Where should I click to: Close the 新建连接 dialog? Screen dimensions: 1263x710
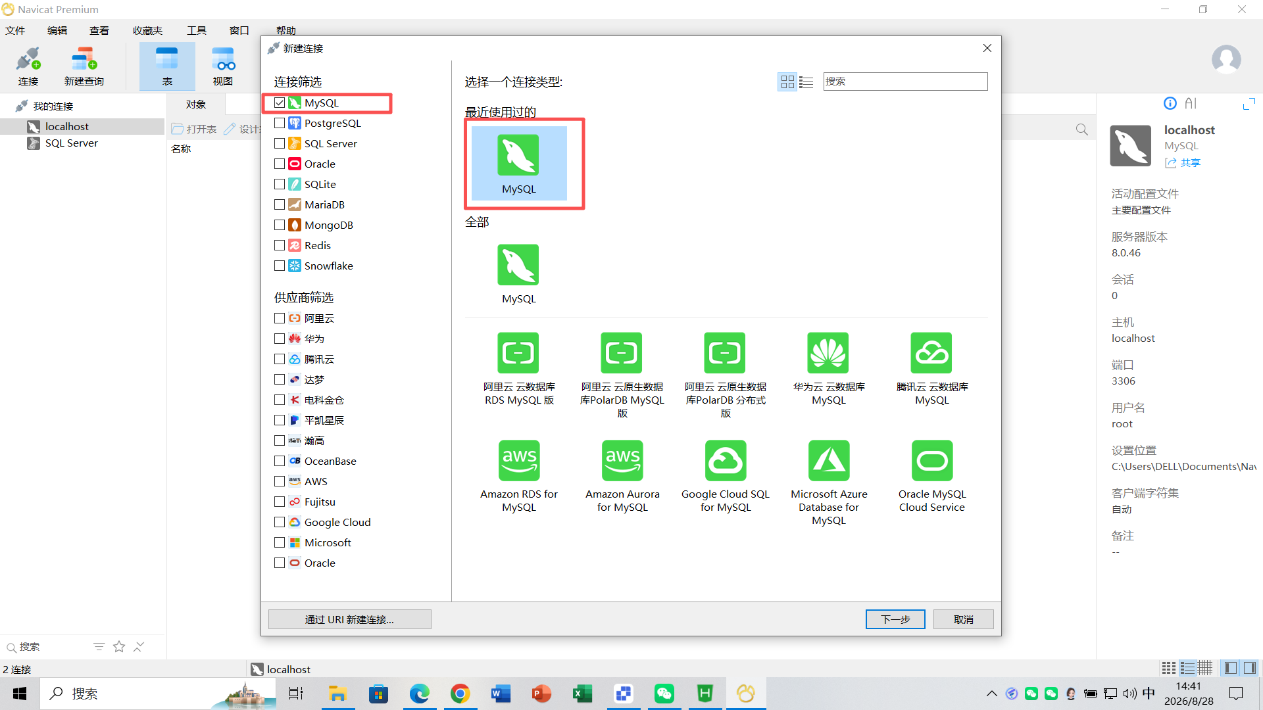coord(987,48)
